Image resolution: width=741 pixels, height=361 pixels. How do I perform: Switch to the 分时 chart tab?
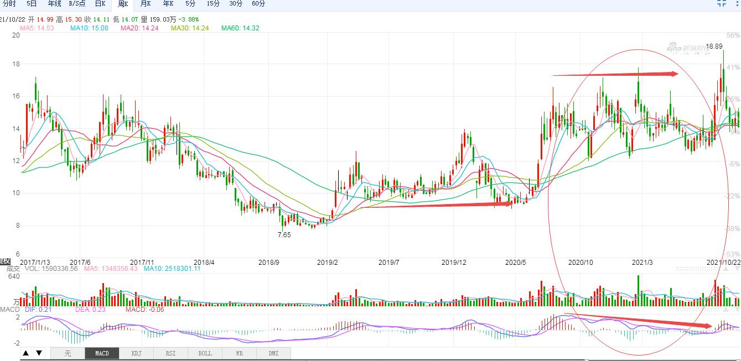coord(9,4)
